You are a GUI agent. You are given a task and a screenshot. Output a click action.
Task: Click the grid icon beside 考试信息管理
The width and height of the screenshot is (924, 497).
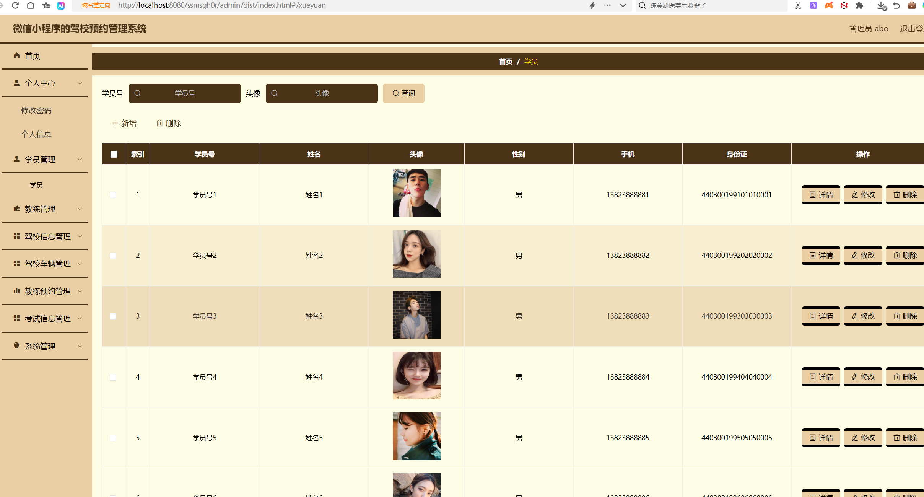(16, 318)
